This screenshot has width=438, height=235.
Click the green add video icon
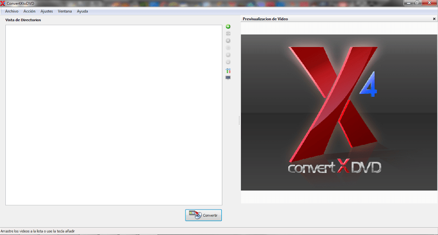[228, 26]
